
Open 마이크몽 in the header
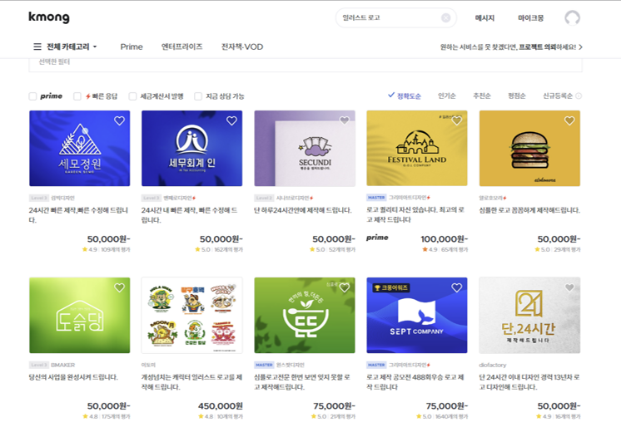pyautogui.click(x=531, y=17)
